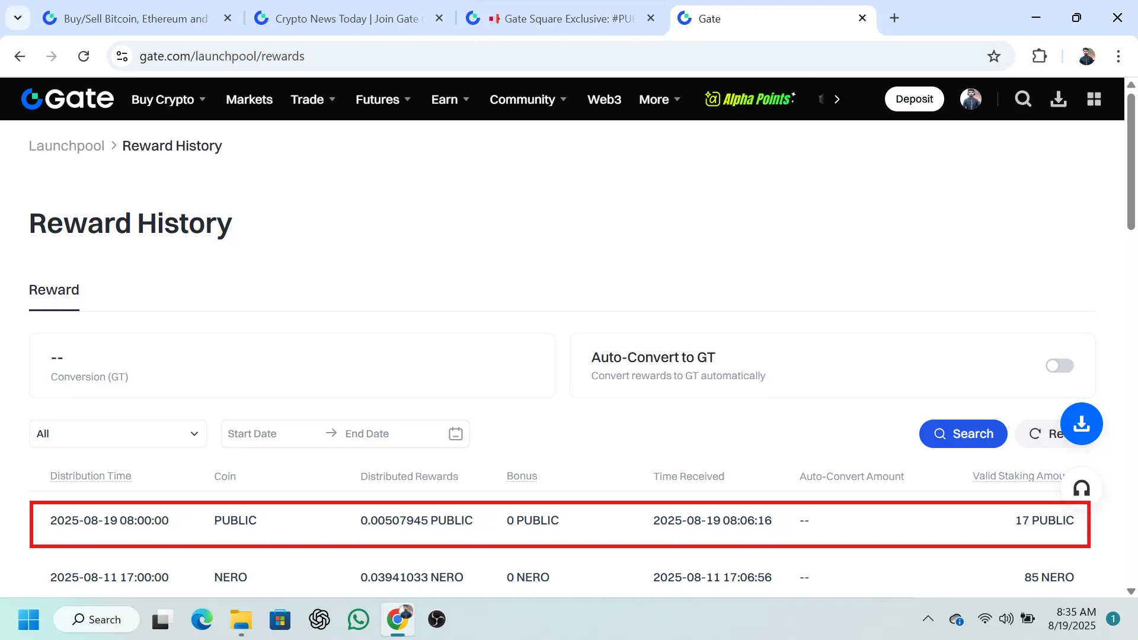Screen dimensions: 1138x640
Task: Click the blue Search button
Action: click(963, 434)
